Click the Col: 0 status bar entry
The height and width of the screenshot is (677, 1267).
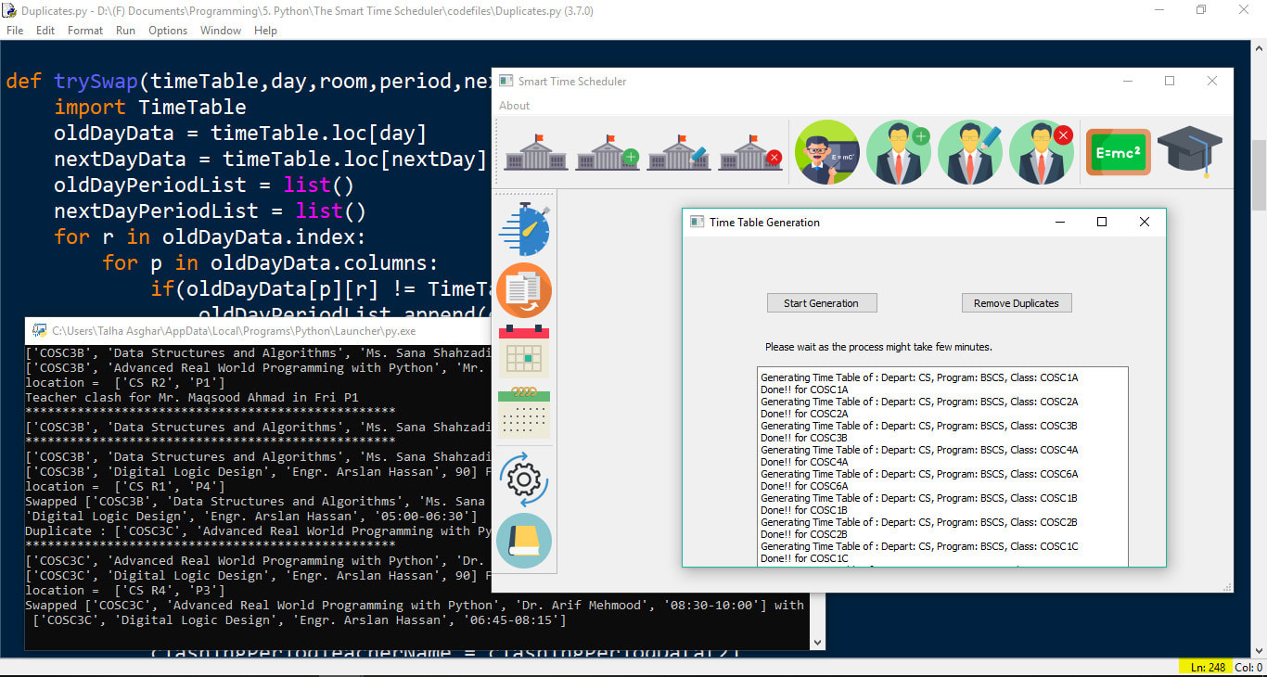[1248, 668]
